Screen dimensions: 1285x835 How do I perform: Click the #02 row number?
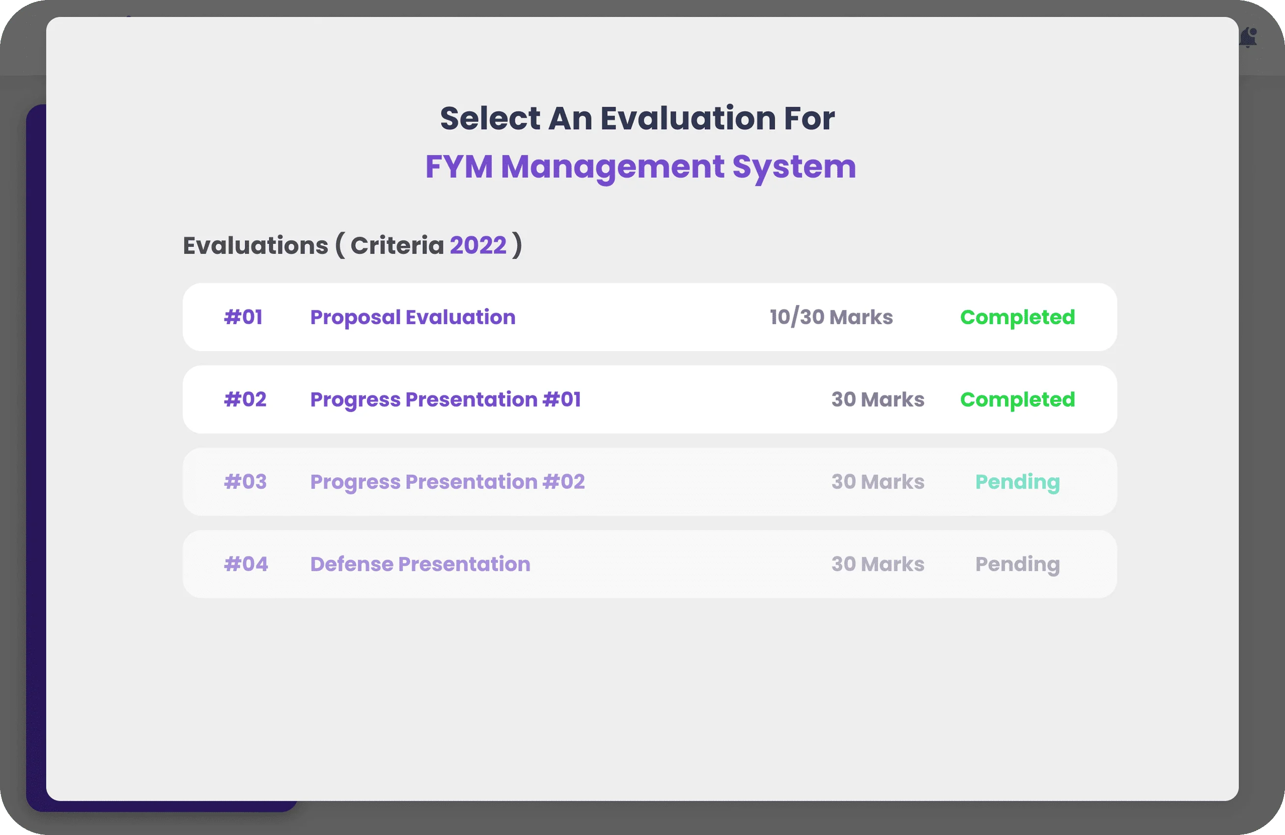pyautogui.click(x=245, y=399)
